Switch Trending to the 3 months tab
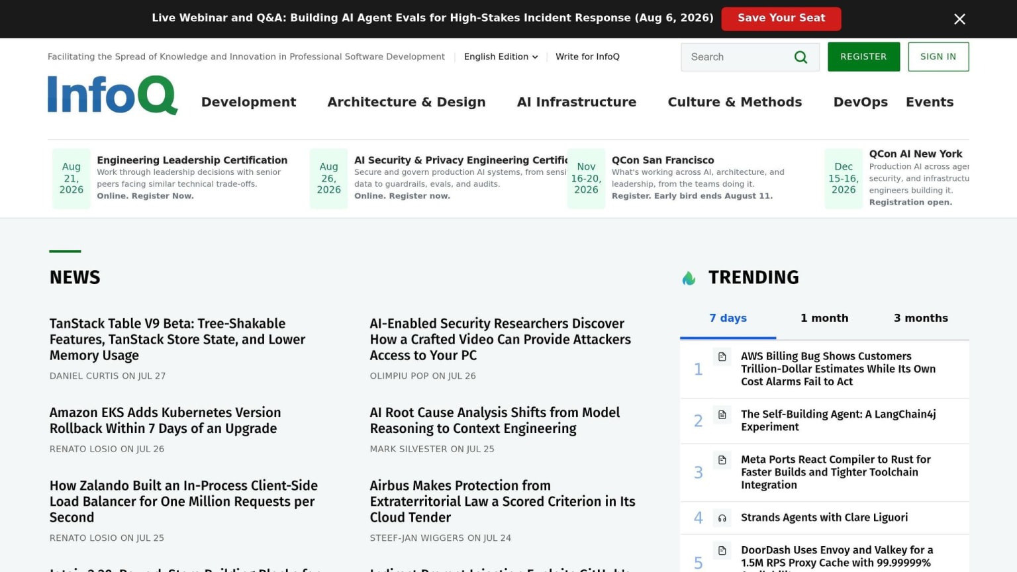Image resolution: width=1017 pixels, height=572 pixels. 920,318
